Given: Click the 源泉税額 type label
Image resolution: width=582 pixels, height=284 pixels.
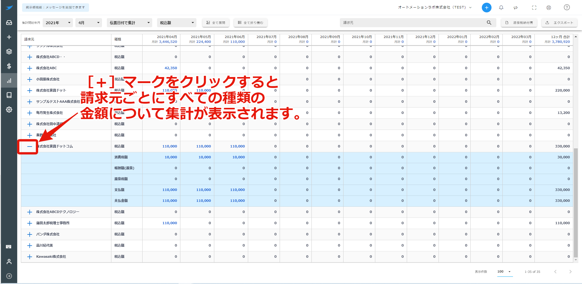Looking at the screenshot, I should 121,179.
